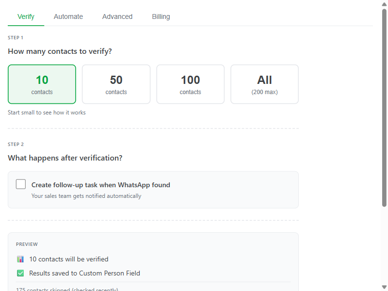
Task: Click the green checkmark icon in Preview
Action: tap(20, 273)
